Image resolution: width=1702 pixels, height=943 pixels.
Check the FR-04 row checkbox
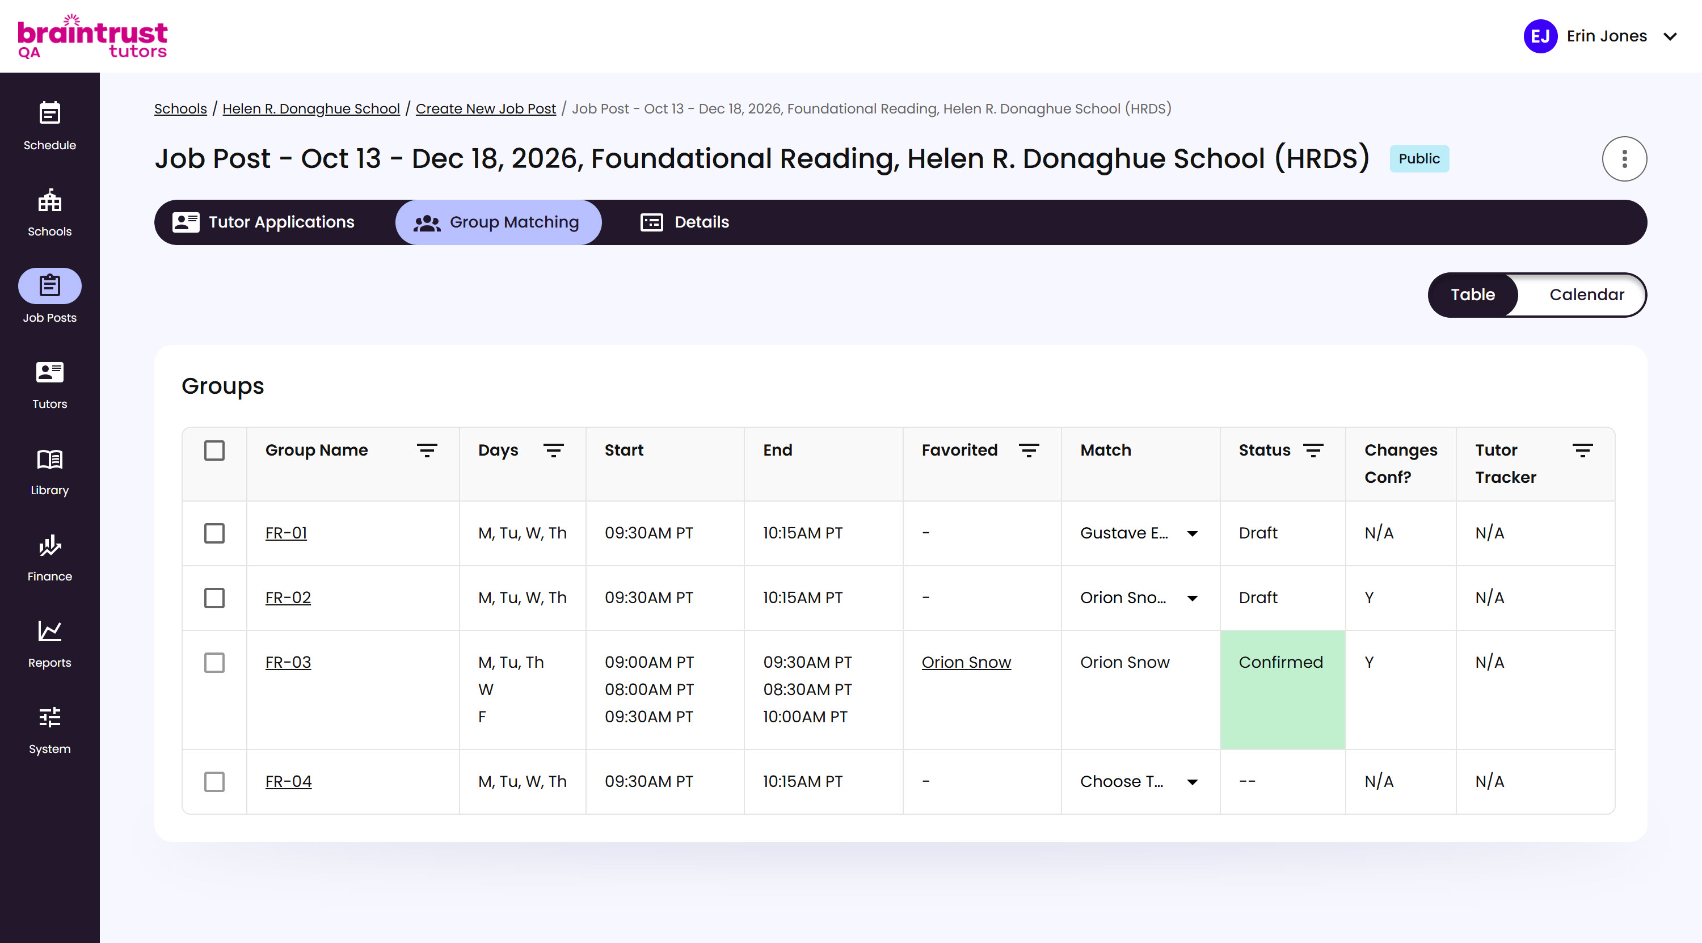click(x=214, y=782)
